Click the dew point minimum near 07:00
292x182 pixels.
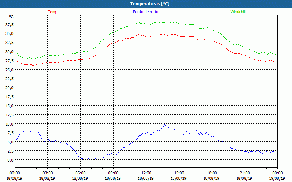tap(91, 160)
